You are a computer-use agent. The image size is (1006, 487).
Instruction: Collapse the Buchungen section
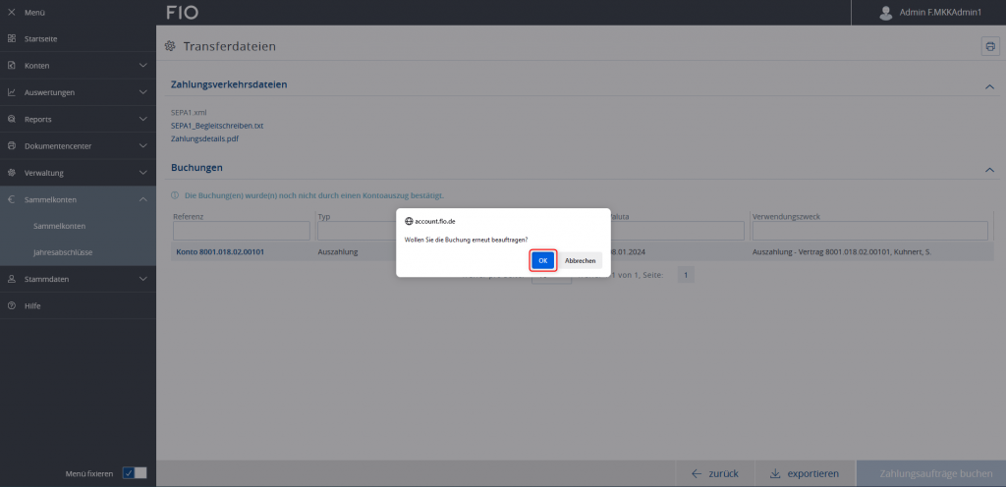pyautogui.click(x=988, y=169)
